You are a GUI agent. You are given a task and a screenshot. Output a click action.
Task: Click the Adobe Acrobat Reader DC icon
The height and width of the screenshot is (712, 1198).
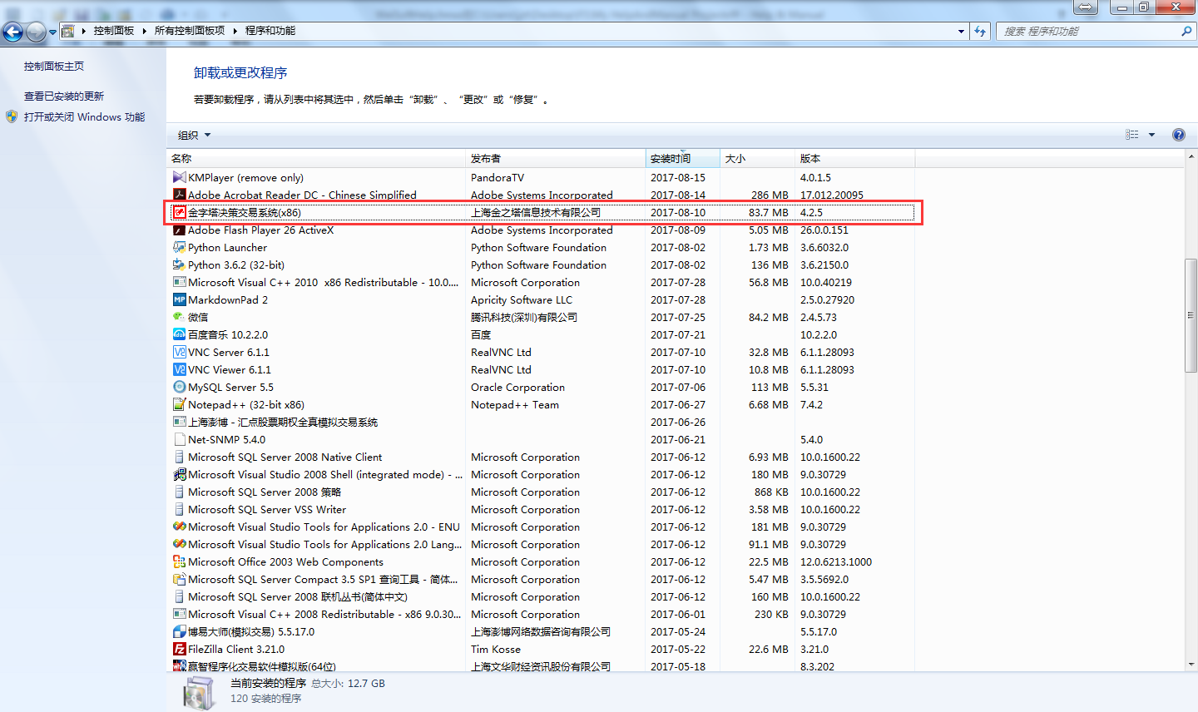click(179, 195)
